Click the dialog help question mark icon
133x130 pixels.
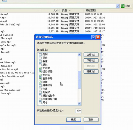click(x=93, y=37)
